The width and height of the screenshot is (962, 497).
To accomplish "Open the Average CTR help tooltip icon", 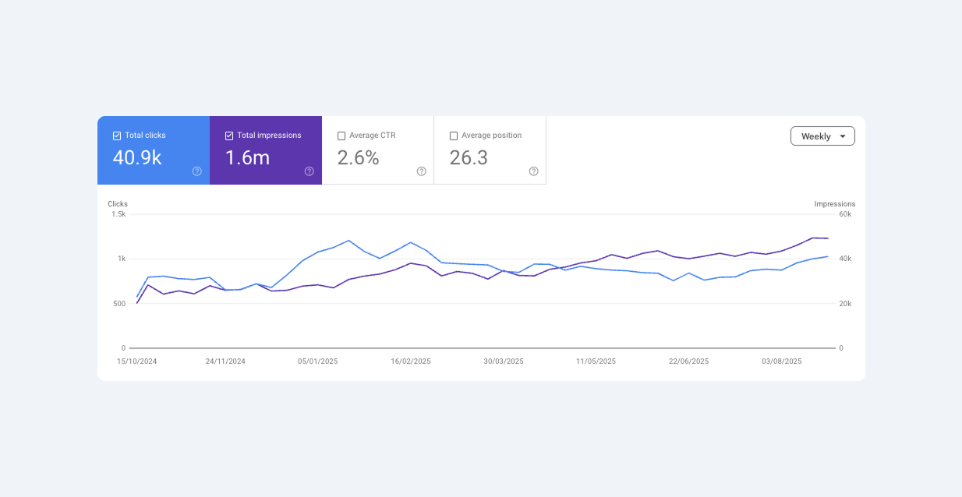I will click(422, 171).
